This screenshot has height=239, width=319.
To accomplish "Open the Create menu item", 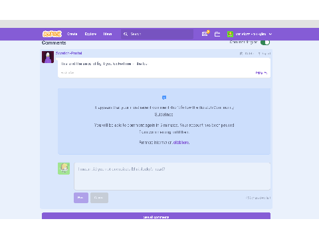I will (72, 34).
